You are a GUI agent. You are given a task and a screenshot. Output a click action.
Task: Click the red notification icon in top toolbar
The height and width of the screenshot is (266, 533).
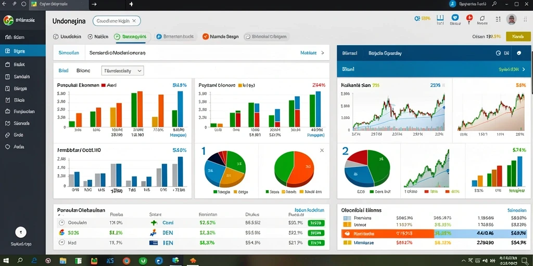click(469, 17)
